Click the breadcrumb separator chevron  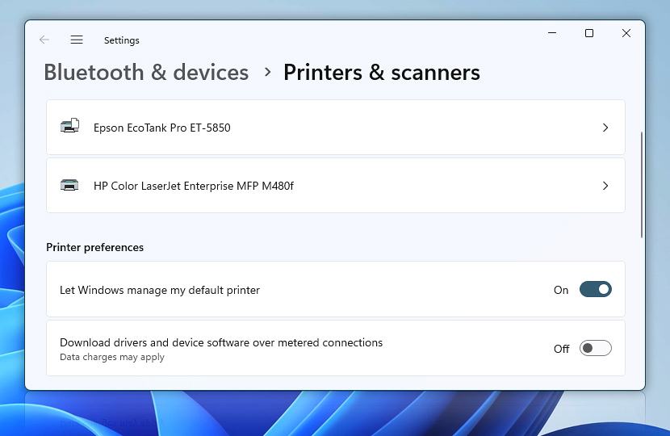(x=267, y=72)
